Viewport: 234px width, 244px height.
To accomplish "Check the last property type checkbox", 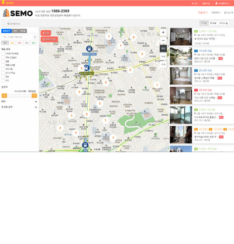I will click(3, 81).
